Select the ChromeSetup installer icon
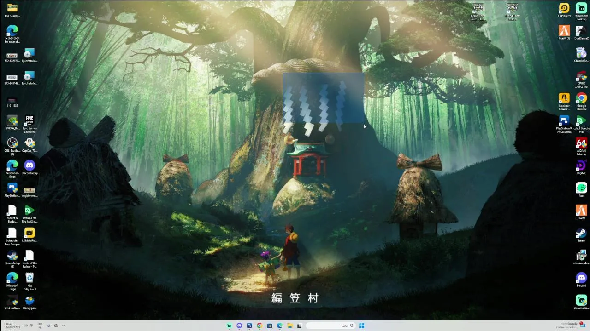 tap(581, 55)
